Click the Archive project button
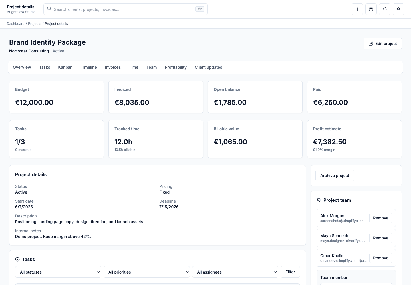The height and width of the screenshot is (285, 411). (335, 176)
